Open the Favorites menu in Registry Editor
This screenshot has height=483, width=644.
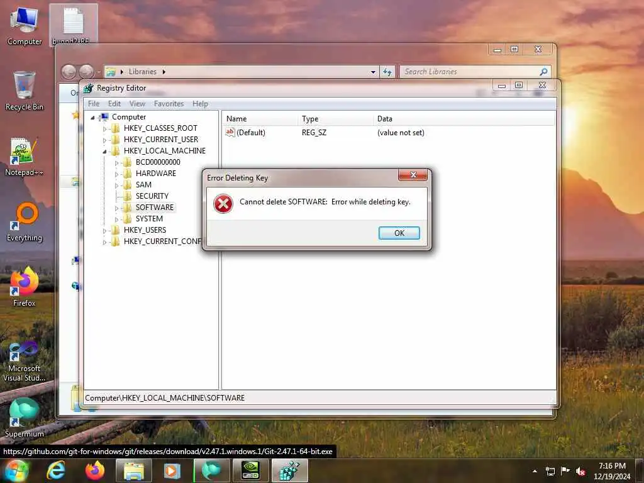169,104
